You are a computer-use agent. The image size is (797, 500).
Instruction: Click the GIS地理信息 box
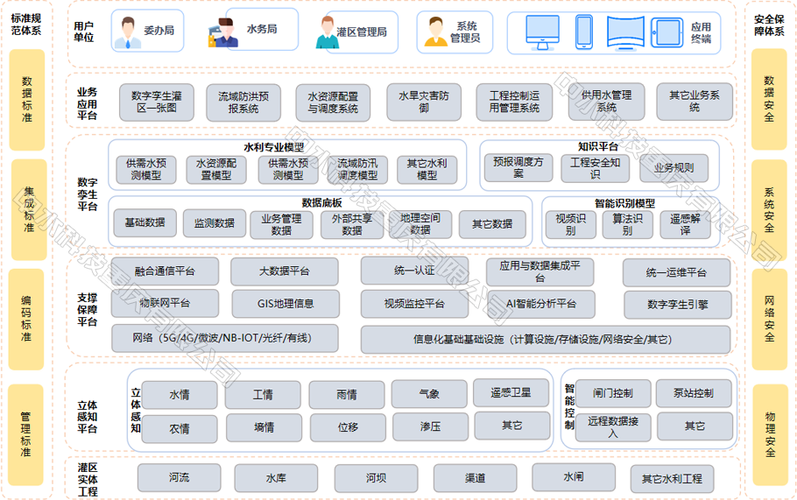click(x=286, y=304)
